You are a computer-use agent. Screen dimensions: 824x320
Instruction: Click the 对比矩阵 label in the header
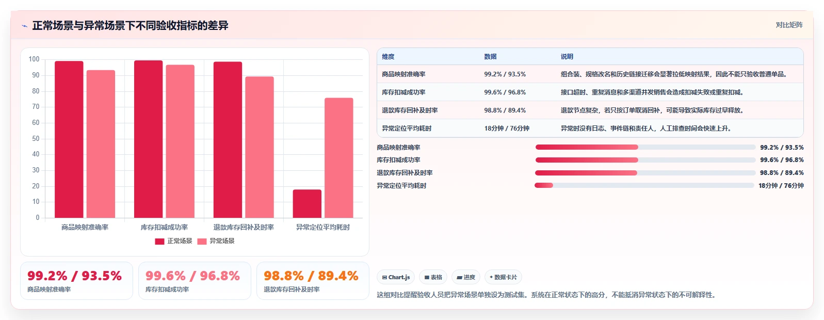point(789,25)
